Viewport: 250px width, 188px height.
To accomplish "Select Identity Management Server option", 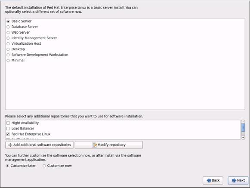I will pos(8,38).
